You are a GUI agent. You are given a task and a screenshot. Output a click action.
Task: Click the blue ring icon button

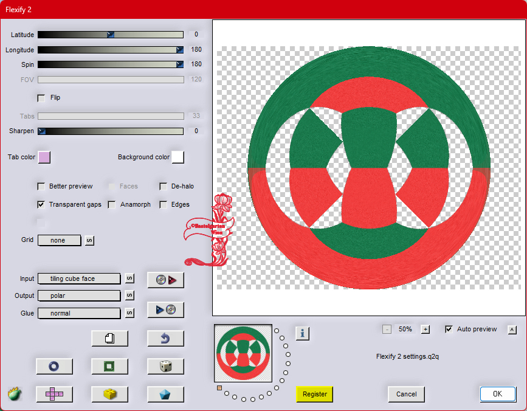54,366
